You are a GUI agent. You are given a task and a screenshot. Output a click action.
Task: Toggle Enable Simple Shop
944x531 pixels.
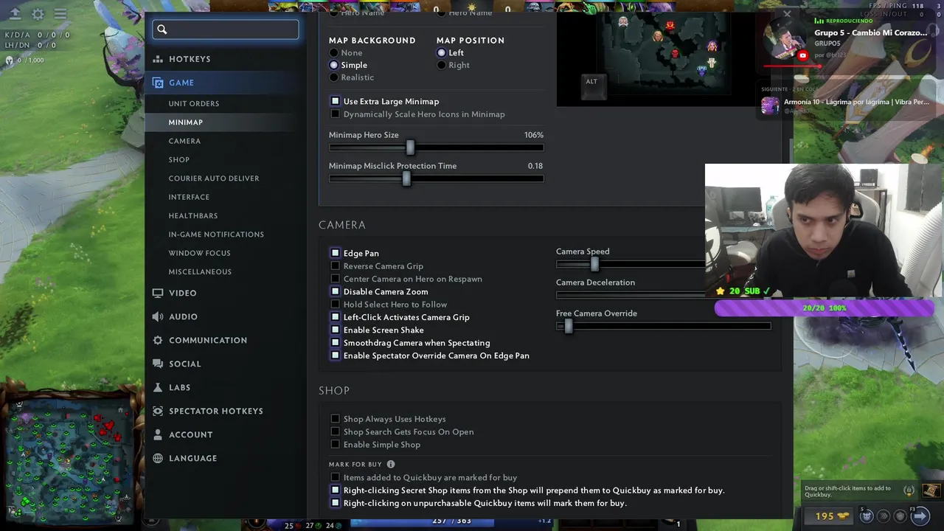pyautogui.click(x=336, y=445)
